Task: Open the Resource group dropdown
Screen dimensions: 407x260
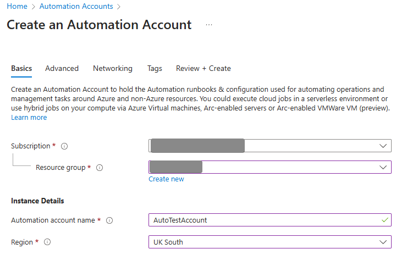Action: (x=383, y=167)
